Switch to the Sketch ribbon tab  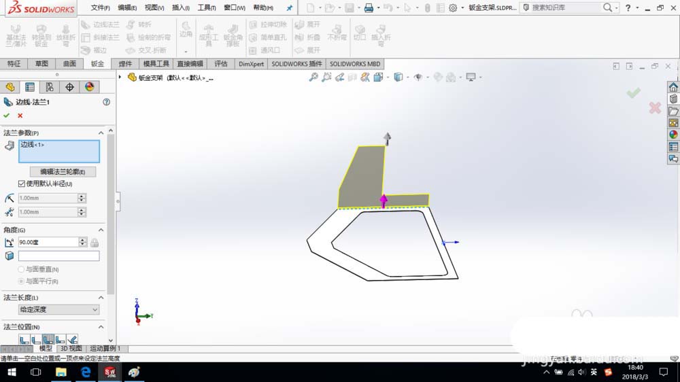coord(41,64)
